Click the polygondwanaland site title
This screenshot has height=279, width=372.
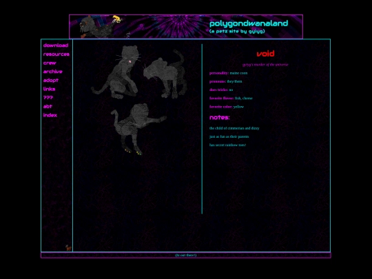click(249, 23)
